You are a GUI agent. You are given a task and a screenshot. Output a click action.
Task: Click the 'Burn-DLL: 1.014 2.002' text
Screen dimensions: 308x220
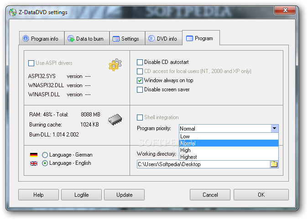(54, 135)
